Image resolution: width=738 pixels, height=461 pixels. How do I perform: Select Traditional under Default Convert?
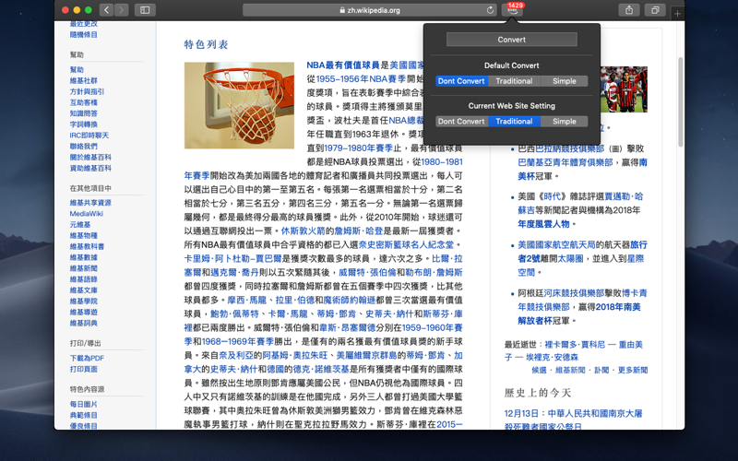coord(514,81)
